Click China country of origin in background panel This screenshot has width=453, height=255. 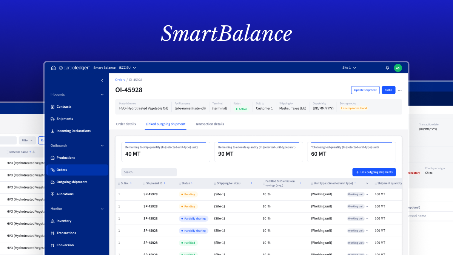pyautogui.click(x=429, y=173)
